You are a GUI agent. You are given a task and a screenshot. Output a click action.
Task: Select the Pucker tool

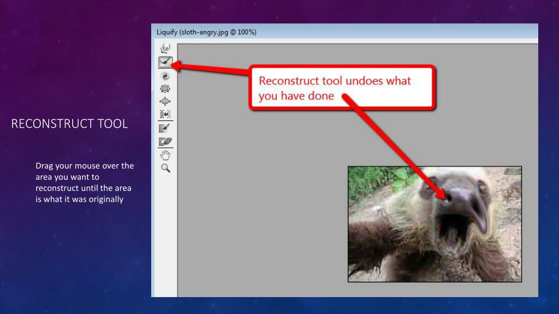point(165,89)
